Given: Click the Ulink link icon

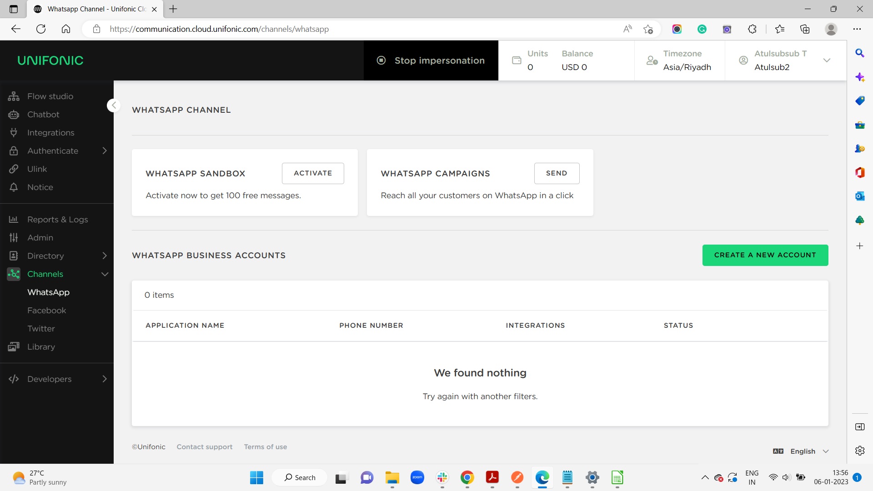Looking at the screenshot, I should point(14,169).
